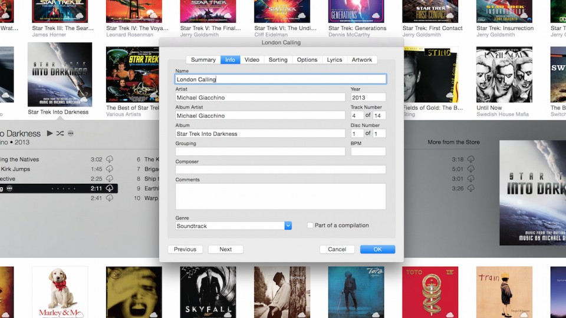Open the Skyfall album cover
This screenshot has width=566, height=318.
208,292
